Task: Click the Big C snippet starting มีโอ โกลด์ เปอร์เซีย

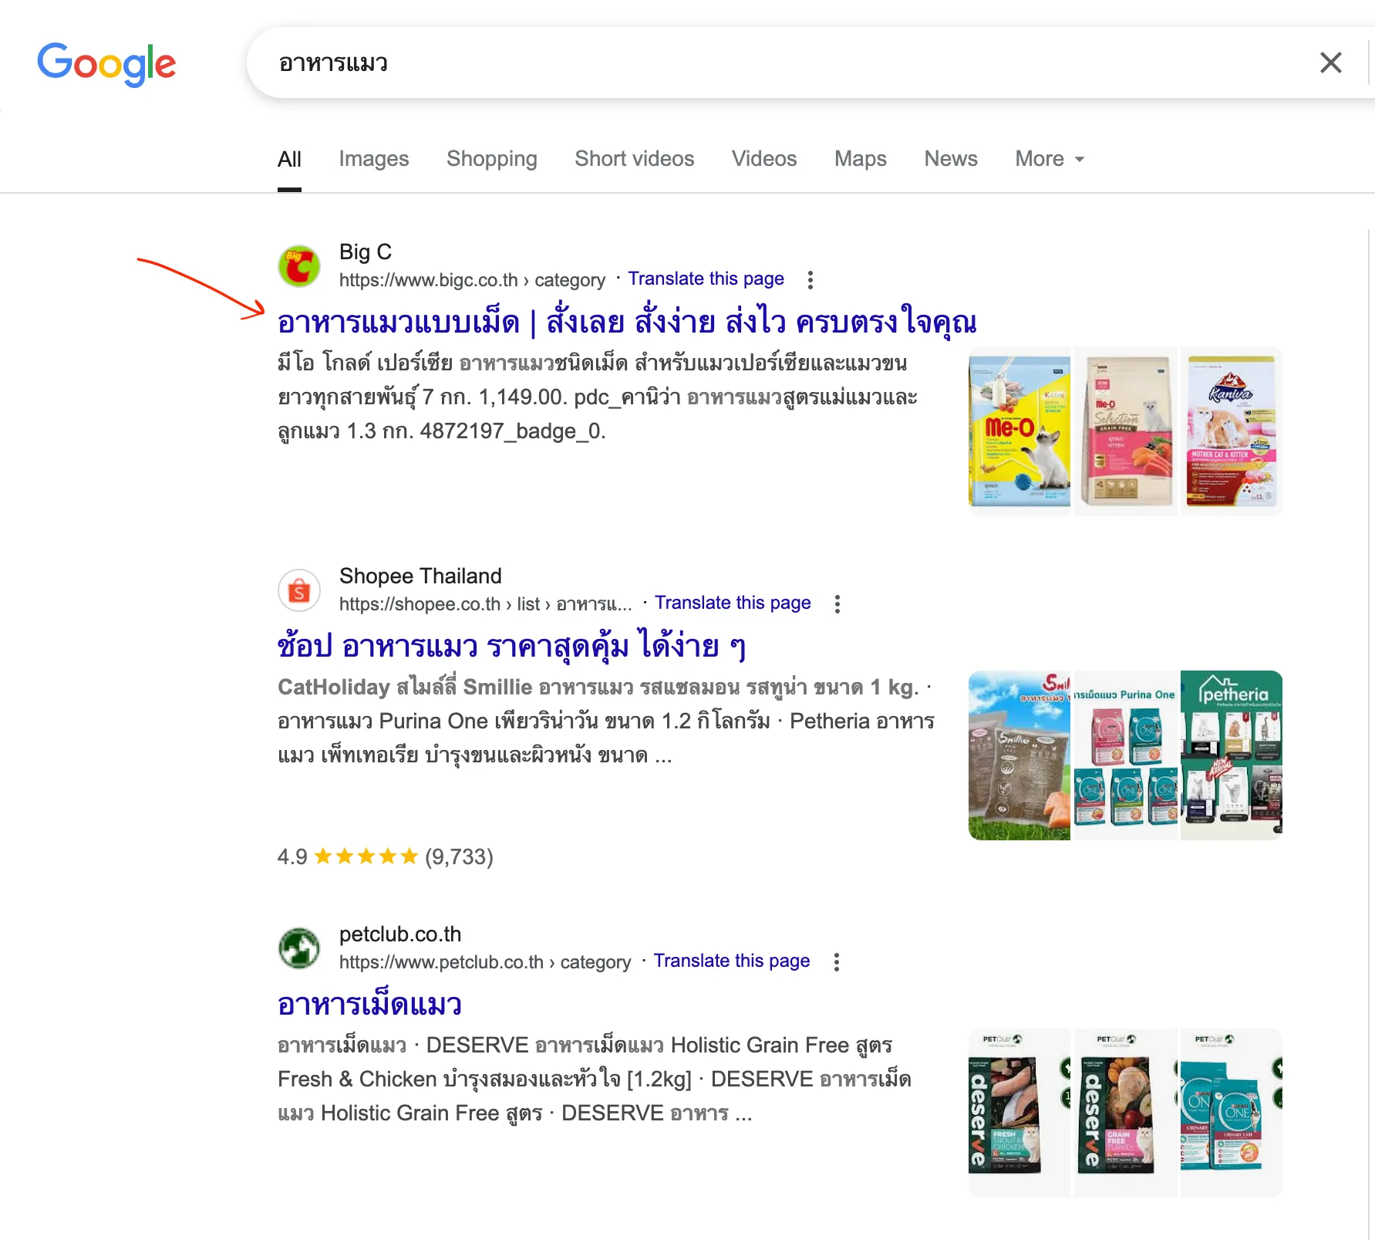Action: (598, 397)
